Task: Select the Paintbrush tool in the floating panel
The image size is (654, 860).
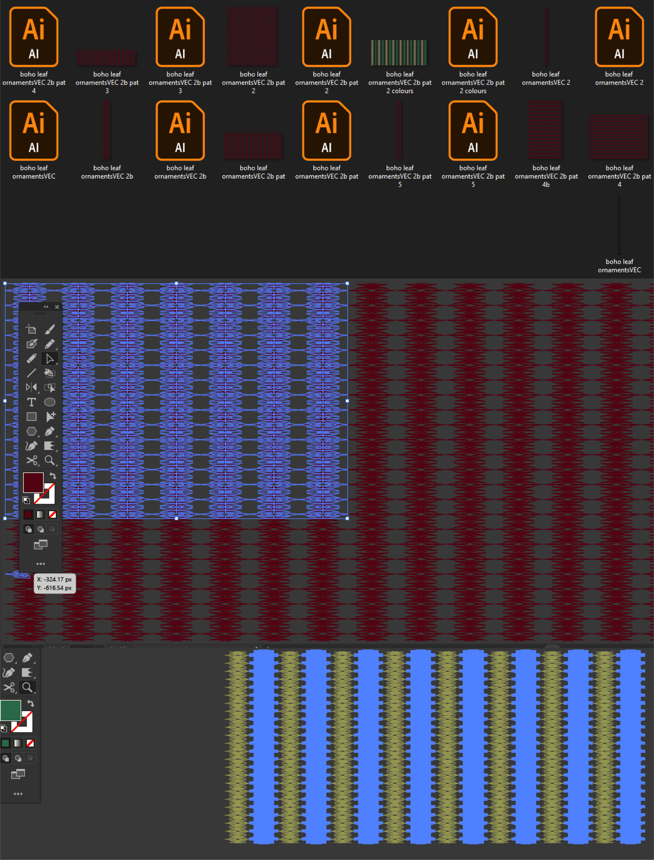Action: tap(50, 329)
